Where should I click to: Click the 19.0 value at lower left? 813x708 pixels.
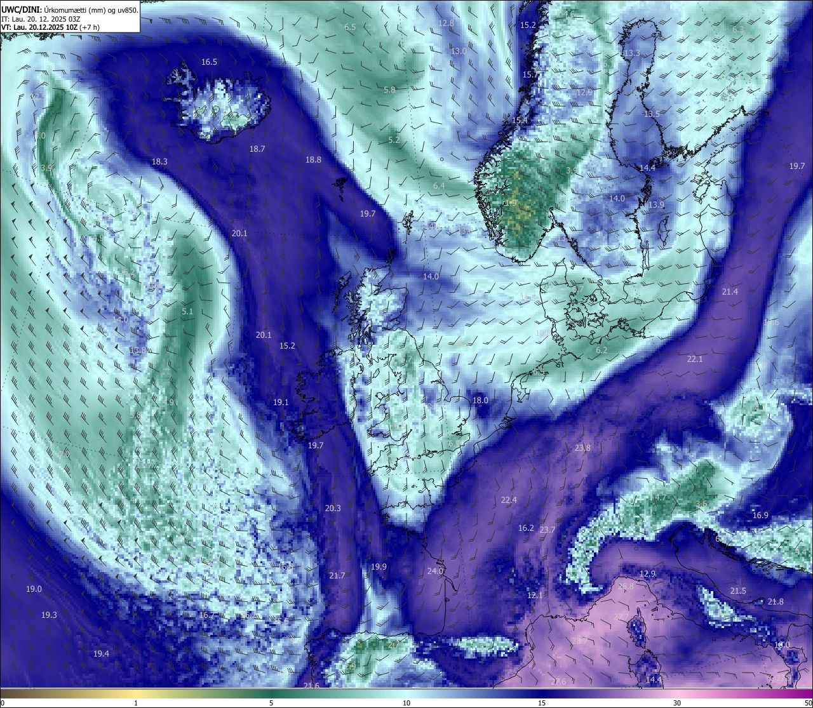(x=34, y=589)
